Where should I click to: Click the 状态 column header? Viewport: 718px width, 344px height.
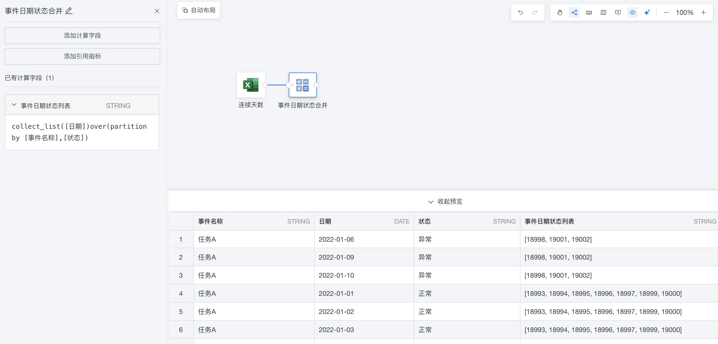pos(467,221)
